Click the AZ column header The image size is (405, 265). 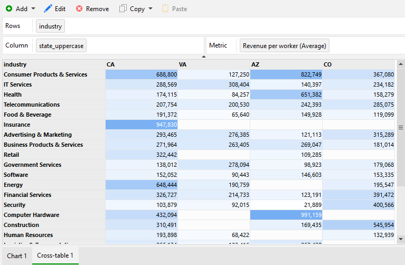[x=286, y=64]
